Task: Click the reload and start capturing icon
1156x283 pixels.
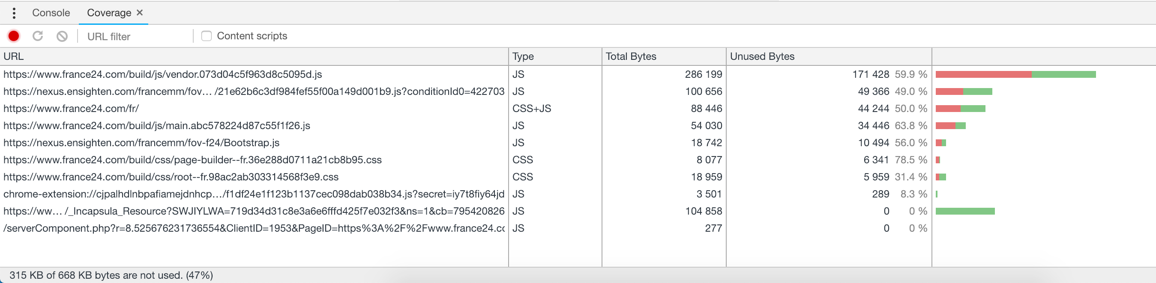Action: click(x=38, y=36)
